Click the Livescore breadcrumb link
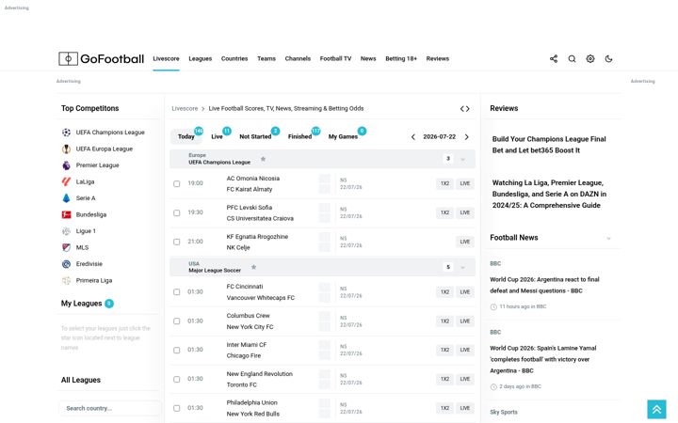 pyautogui.click(x=185, y=109)
